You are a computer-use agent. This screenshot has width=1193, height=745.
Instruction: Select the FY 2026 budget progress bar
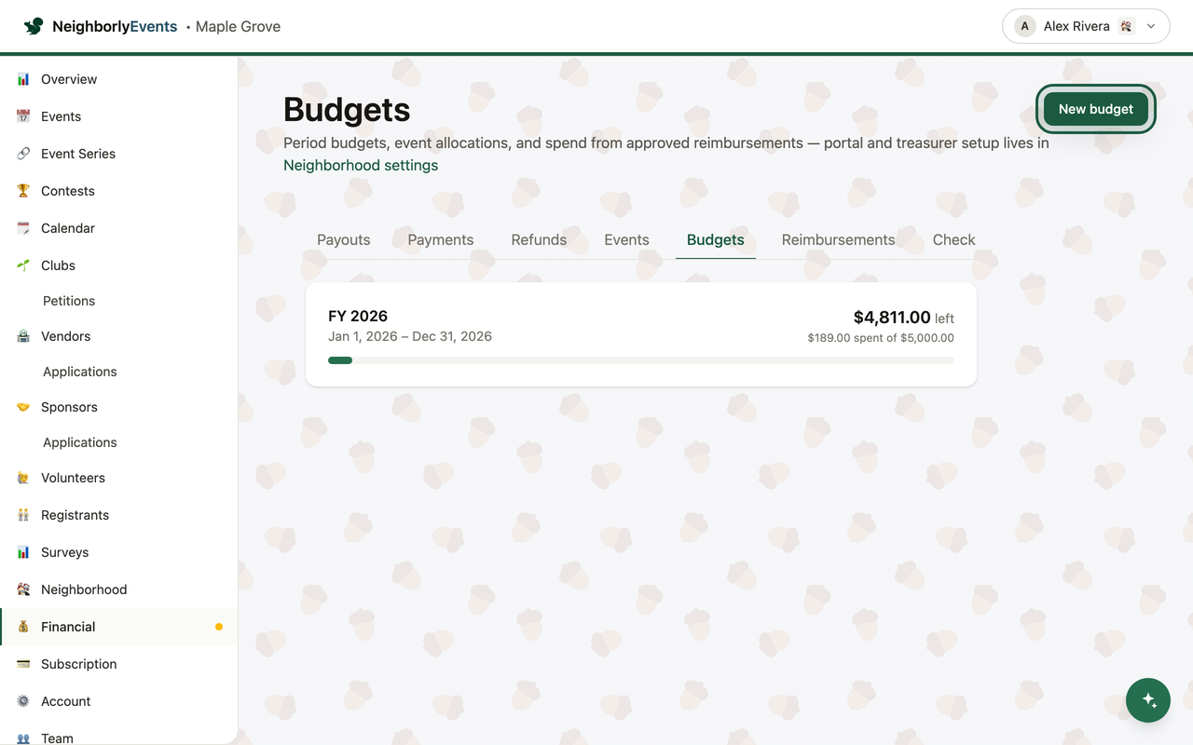pyautogui.click(x=641, y=360)
